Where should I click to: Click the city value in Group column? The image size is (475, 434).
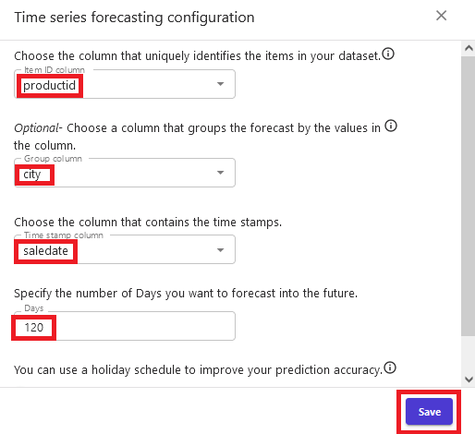click(32, 175)
